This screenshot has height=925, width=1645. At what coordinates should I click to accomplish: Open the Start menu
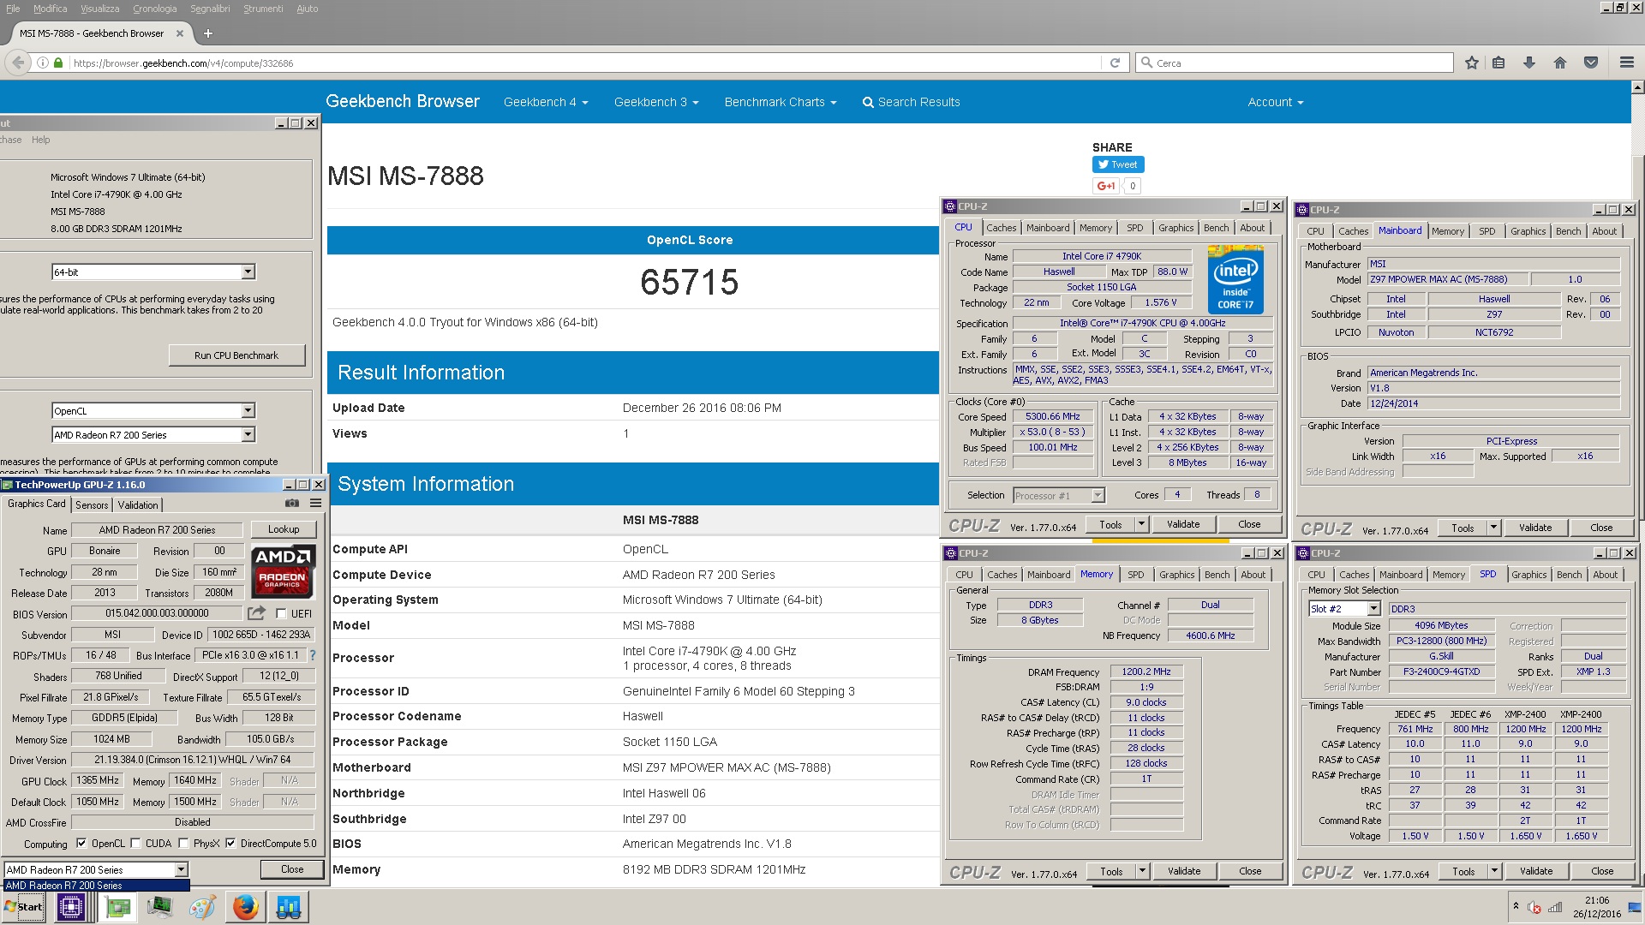point(24,907)
